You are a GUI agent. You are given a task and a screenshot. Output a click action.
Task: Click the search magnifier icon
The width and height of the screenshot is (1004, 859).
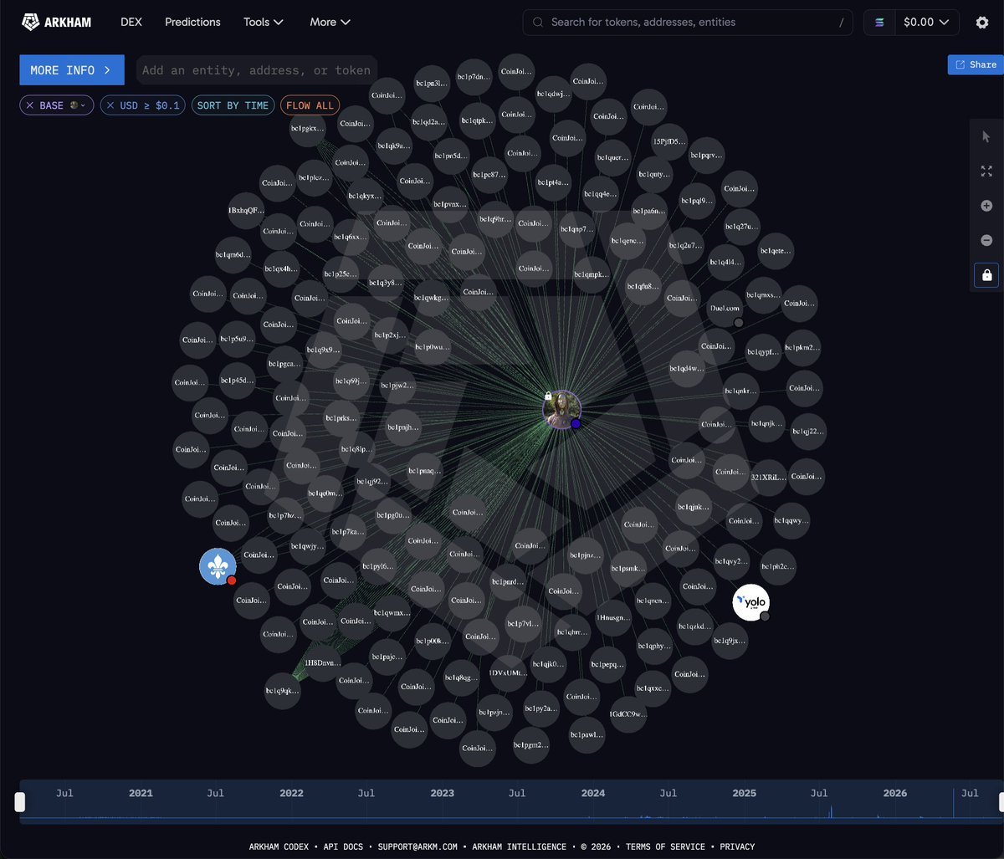538,23
